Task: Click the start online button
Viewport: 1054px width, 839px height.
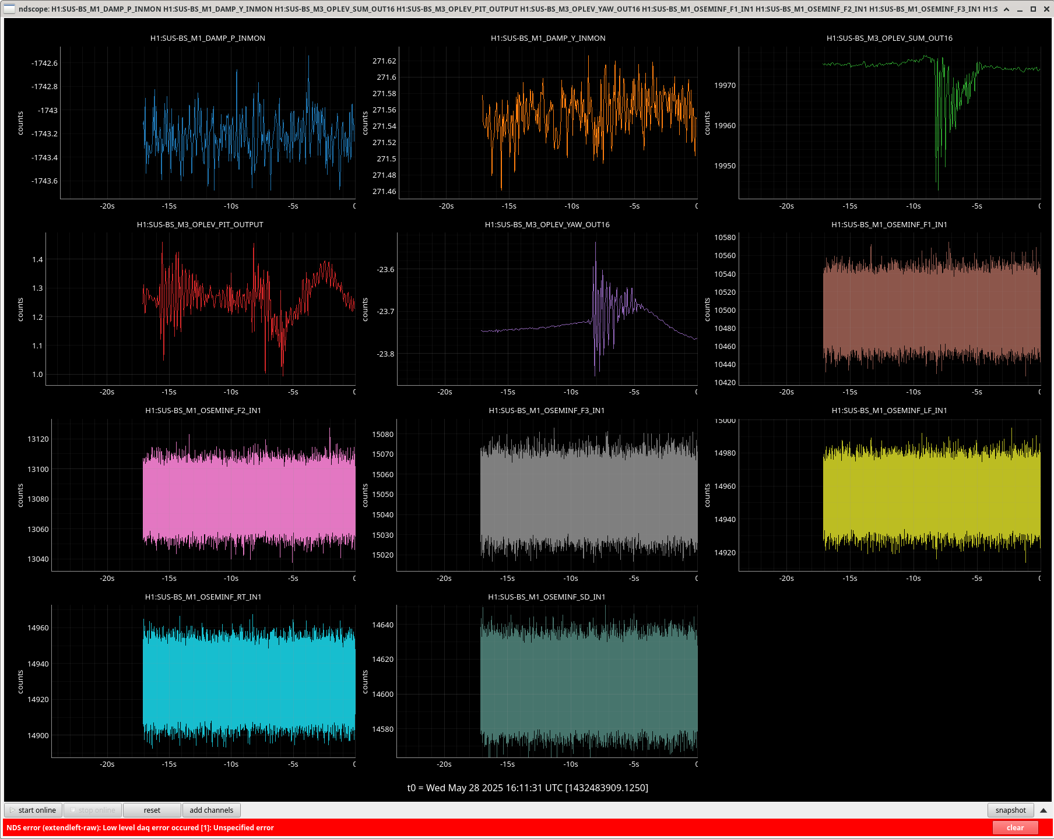Action: [33, 810]
